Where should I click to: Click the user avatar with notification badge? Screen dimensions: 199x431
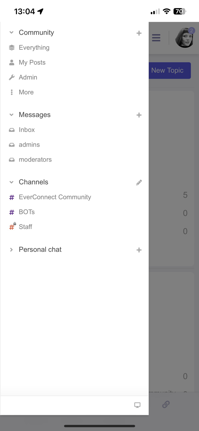(185, 38)
